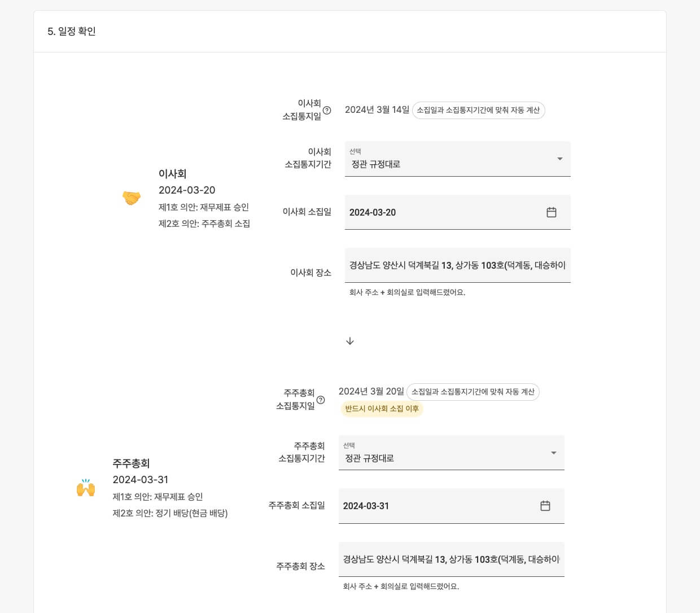The image size is (700, 613).
Task: Click 주주총회 auto-calculation badge
Action: coord(473,392)
